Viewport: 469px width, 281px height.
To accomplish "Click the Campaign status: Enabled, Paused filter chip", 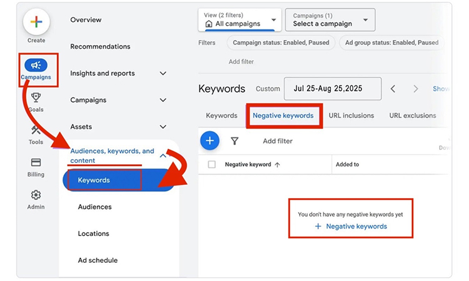I will point(281,42).
